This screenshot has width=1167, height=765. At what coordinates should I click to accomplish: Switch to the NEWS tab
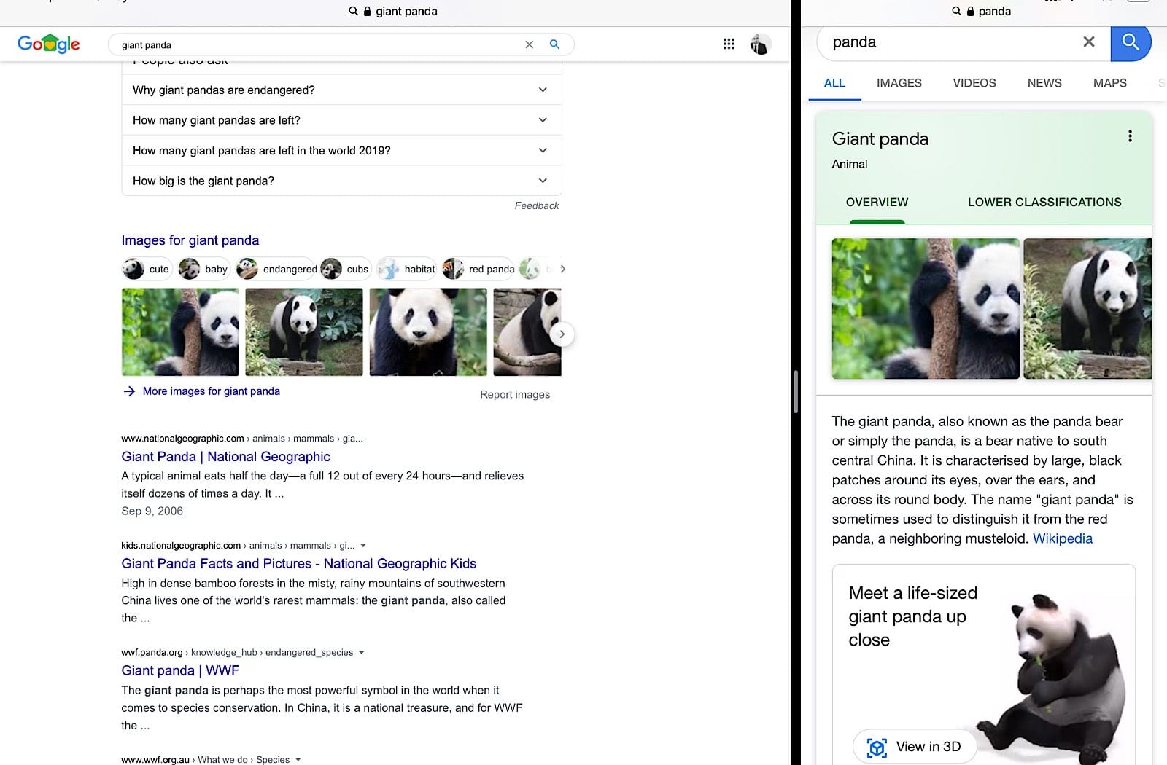1044,83
